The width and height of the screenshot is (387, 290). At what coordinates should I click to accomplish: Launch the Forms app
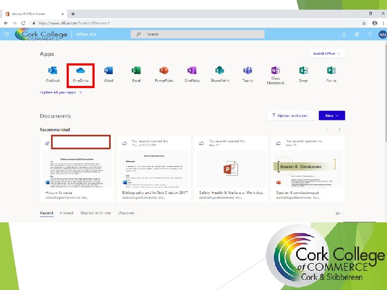pos(331,74)
